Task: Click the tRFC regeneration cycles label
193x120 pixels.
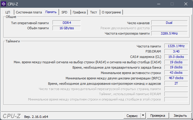Action: pyautogui.click(x=113, y=78)
